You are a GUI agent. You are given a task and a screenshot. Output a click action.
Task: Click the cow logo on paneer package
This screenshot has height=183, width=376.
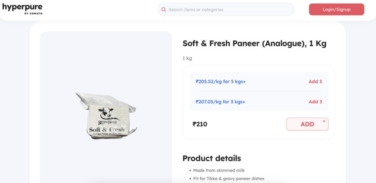pyautogui.click(x=106, y=113)
